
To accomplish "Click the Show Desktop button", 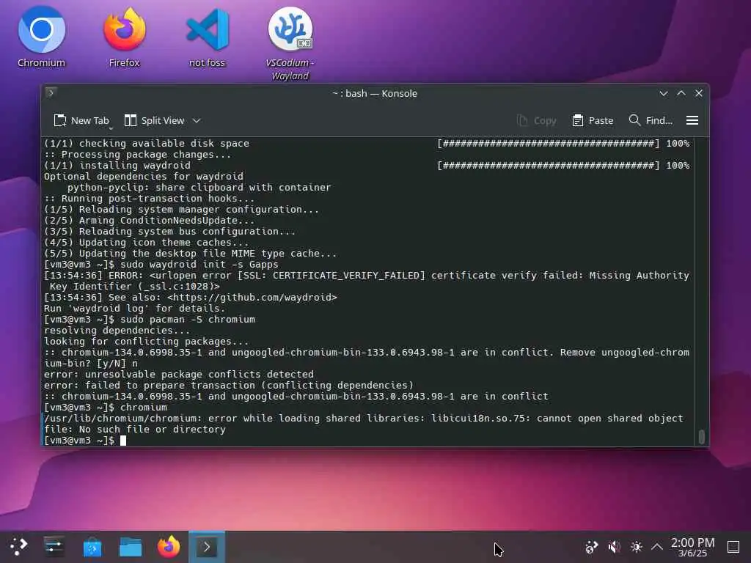I will 733,547.
